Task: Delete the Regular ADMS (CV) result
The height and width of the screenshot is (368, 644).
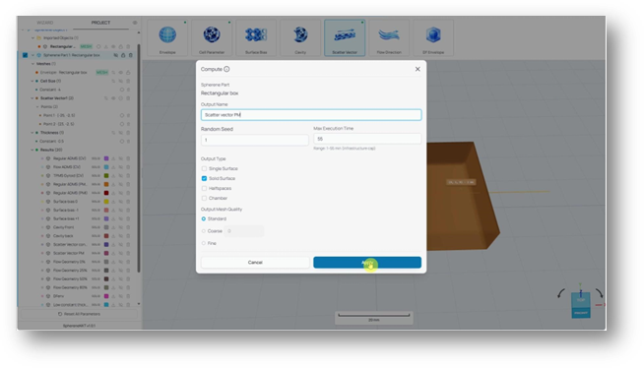Action: pyautogui.click(x=128, y=158)
